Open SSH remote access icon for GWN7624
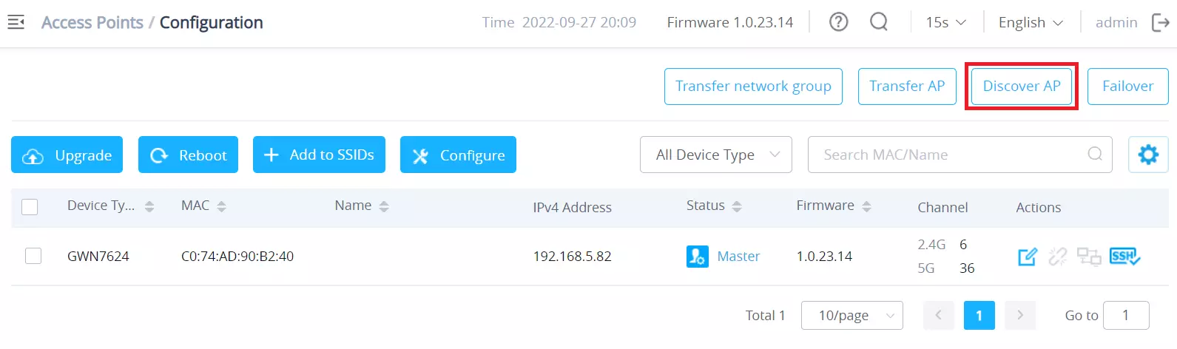 tap(1124, 257)
